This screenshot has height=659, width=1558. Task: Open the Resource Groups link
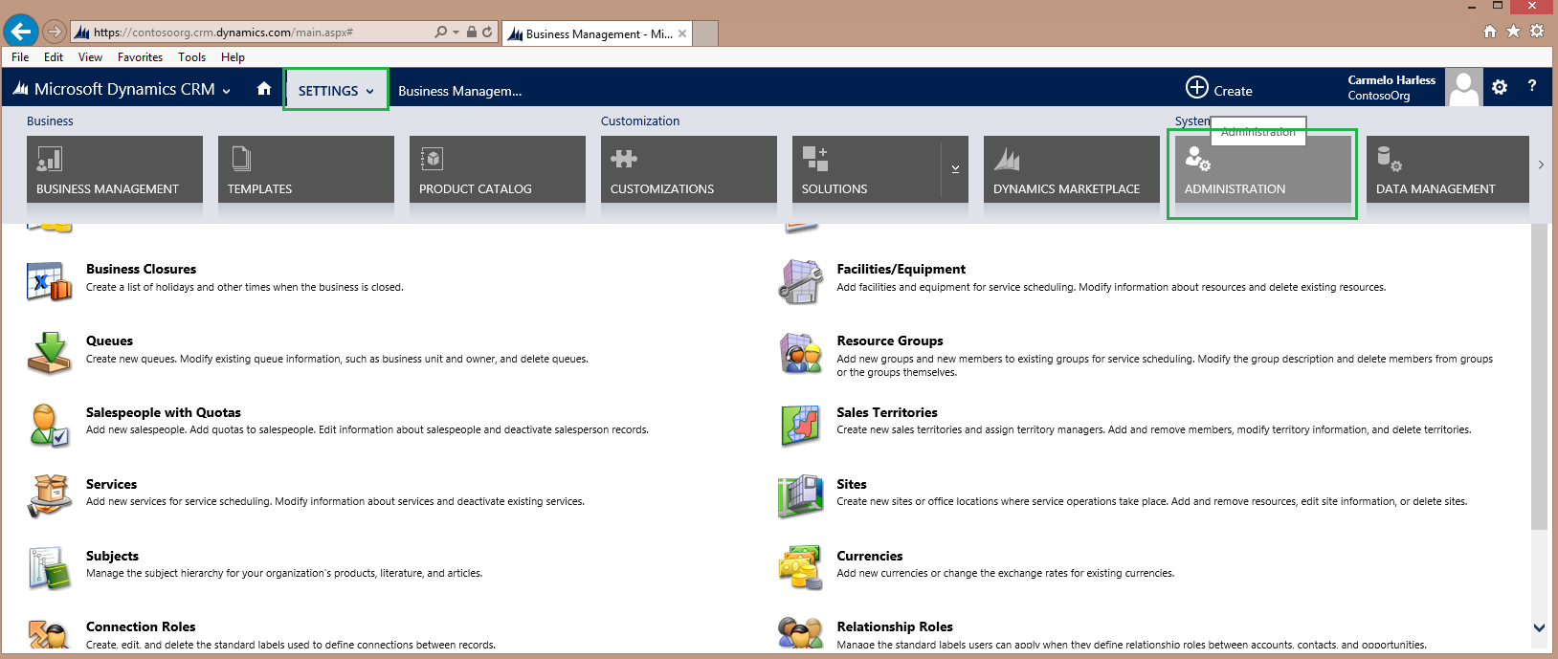point(889,340)
